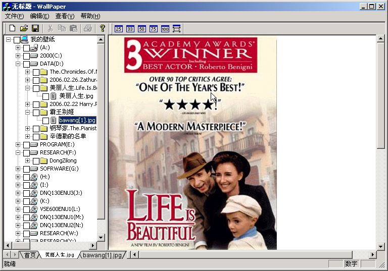The height and width of the screenshot is (271, 388).
Task: Click the DATA(D:) drive icon
Action: tap(34, 64)
